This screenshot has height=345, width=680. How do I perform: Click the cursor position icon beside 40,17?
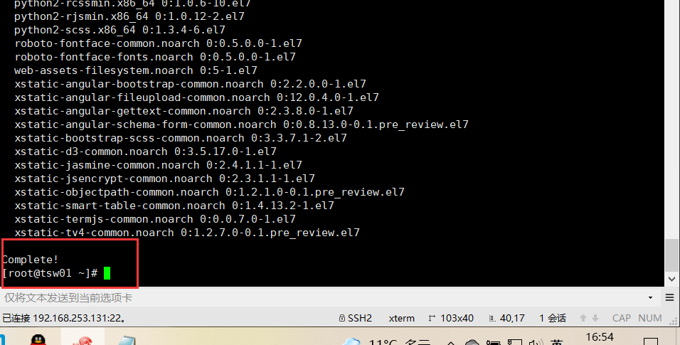[x=492, y=318]
